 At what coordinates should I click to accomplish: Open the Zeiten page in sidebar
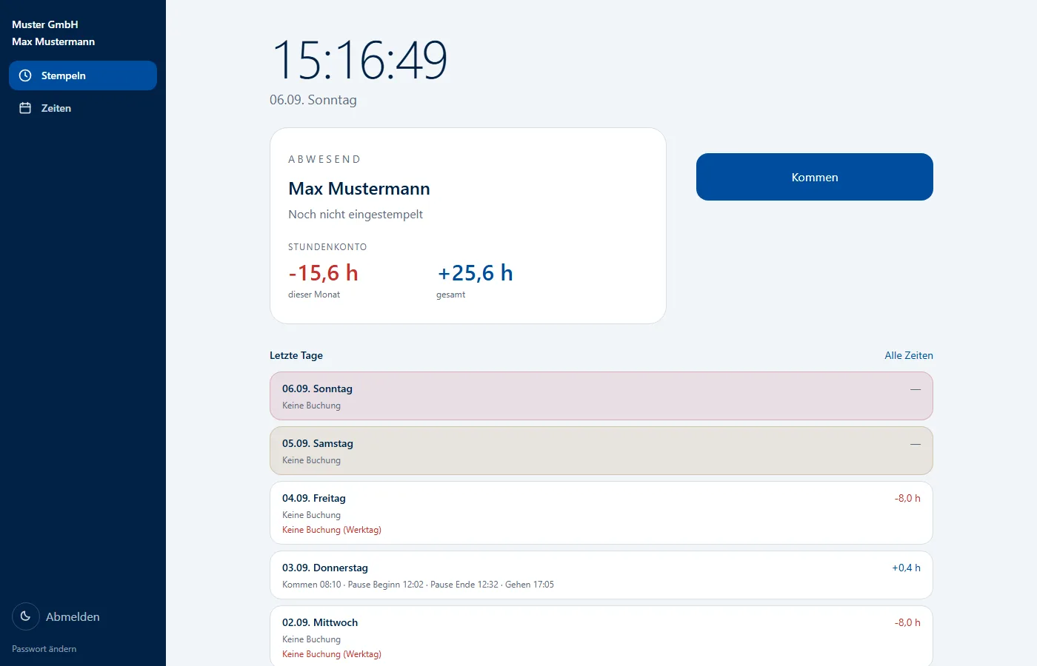coord(83,108)
